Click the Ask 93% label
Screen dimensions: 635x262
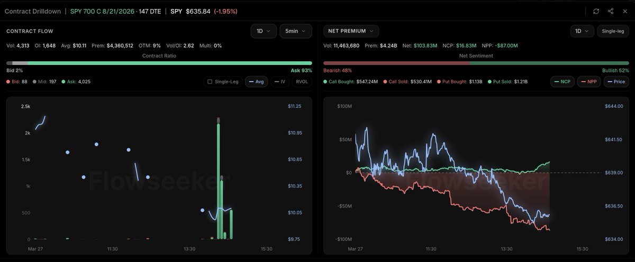(x=301, y=70)
